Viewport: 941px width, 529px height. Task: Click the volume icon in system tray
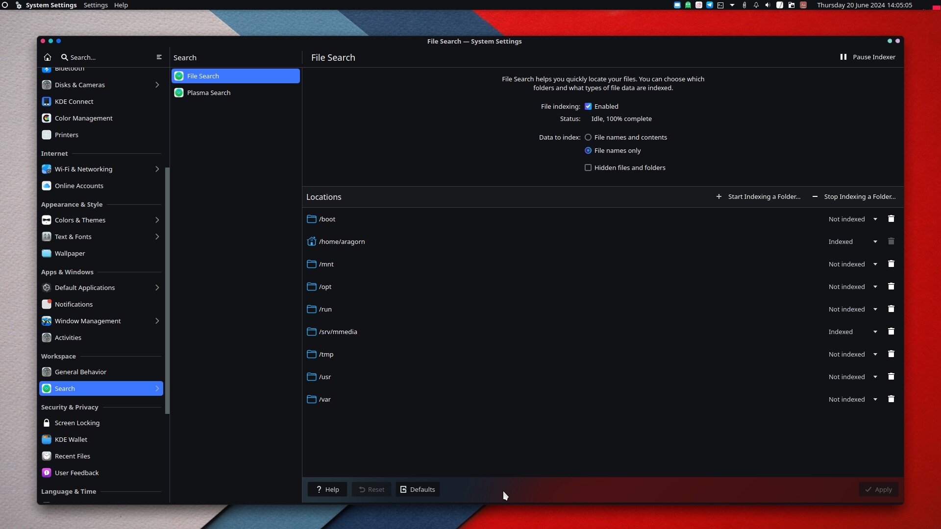[768, 5]
